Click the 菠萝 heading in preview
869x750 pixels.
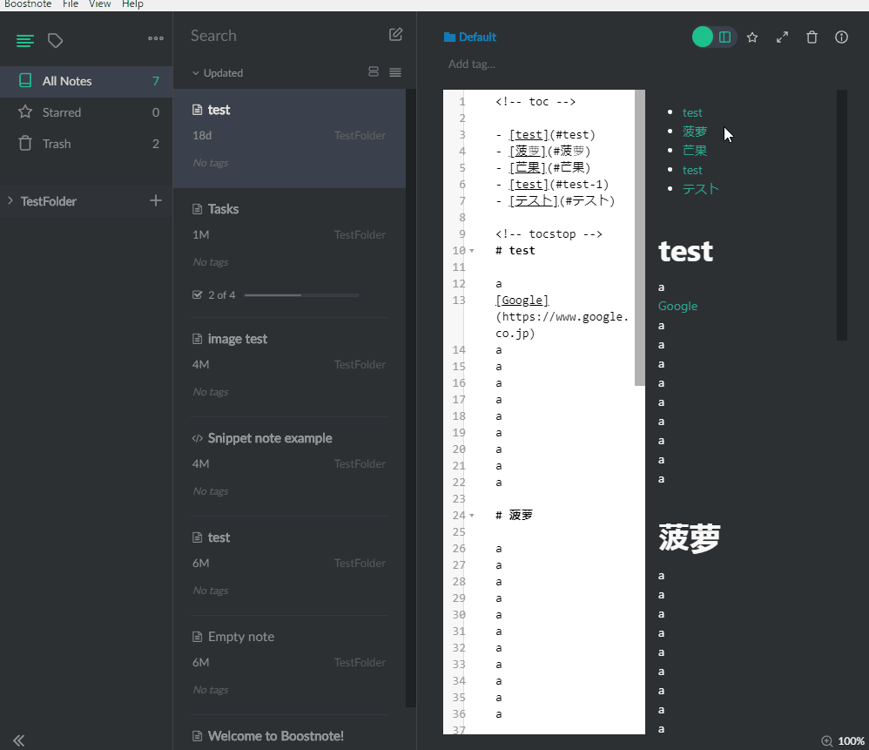689,538
